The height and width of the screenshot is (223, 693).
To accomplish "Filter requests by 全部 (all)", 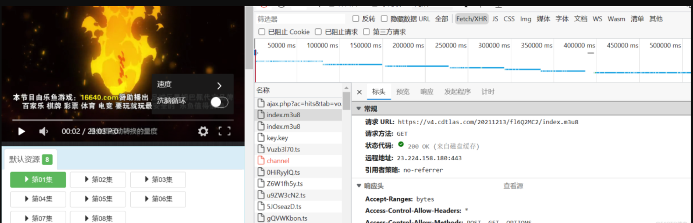I will click(442, 19).
